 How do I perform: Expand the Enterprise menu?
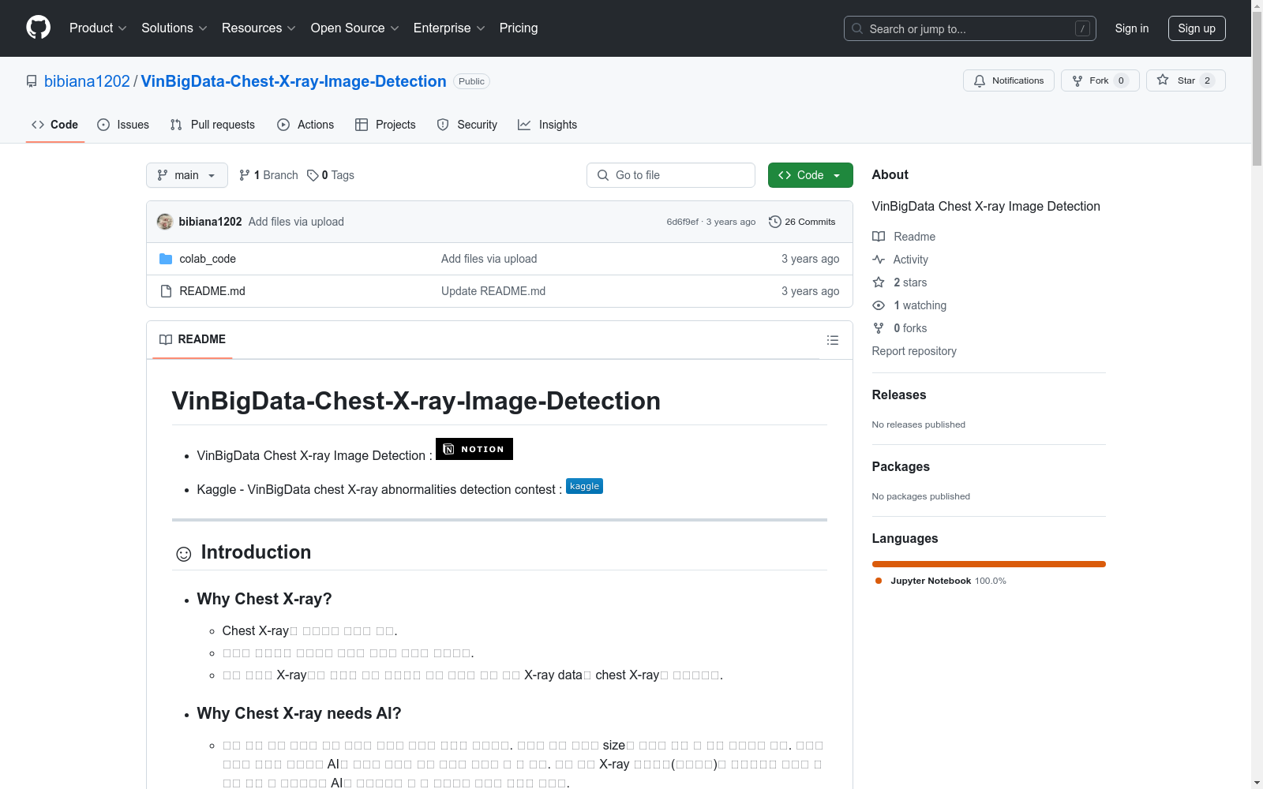tap(449, 28)
